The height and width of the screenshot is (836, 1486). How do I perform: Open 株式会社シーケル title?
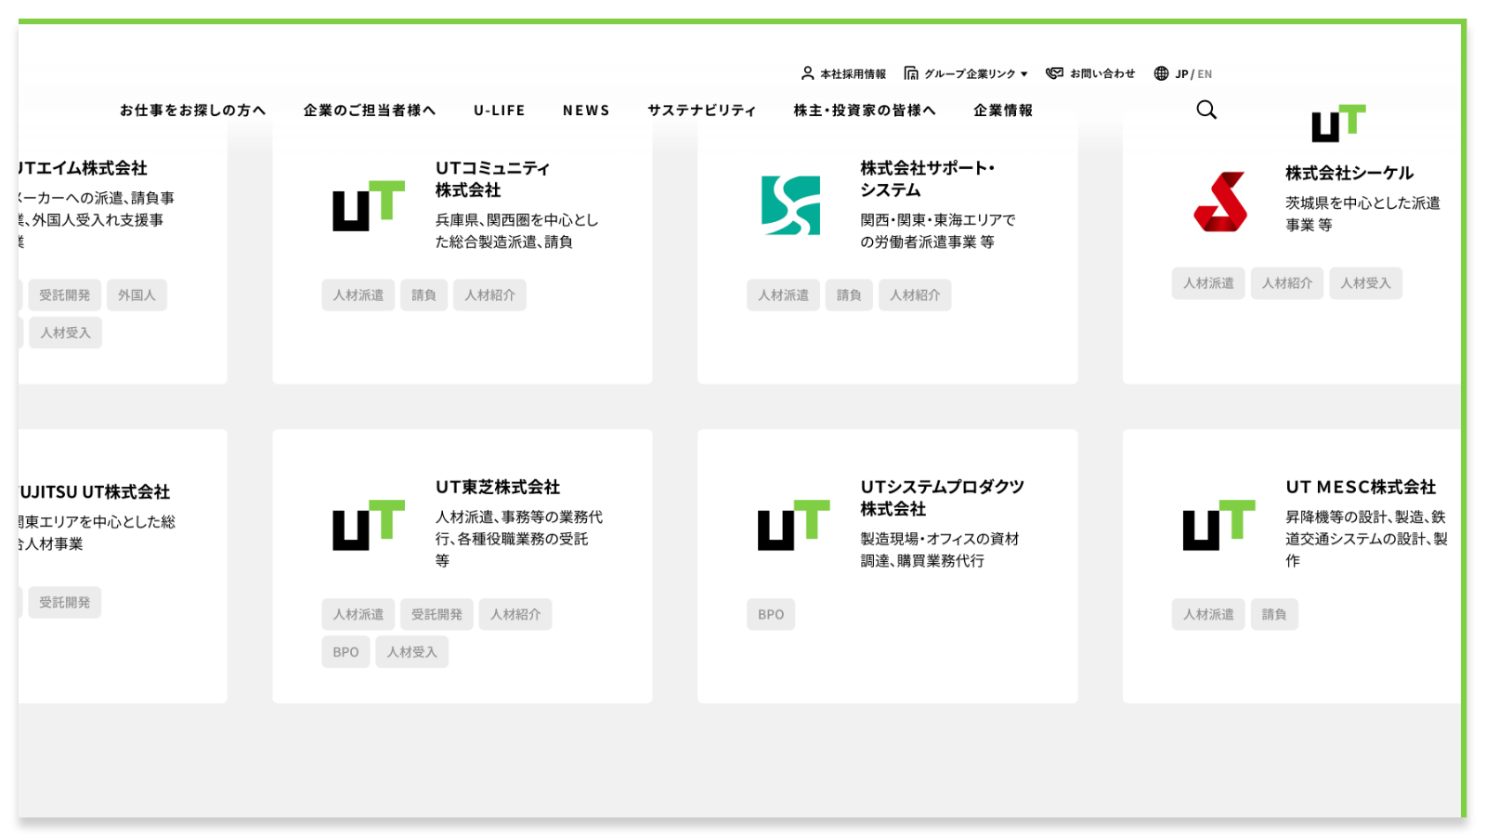point(1349,173)
